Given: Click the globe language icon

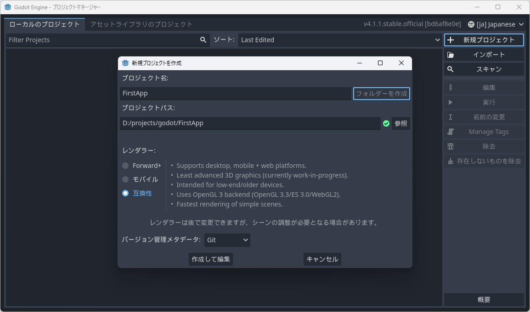Looking at the screenshot, I should [x=471, y=24].
